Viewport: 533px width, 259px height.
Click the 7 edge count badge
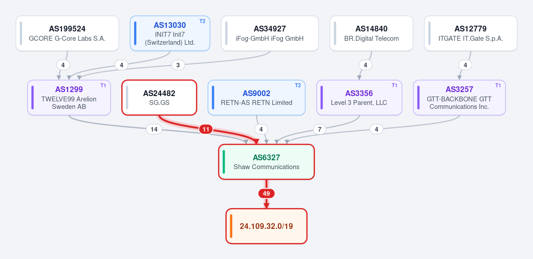(x=319, y=129)
